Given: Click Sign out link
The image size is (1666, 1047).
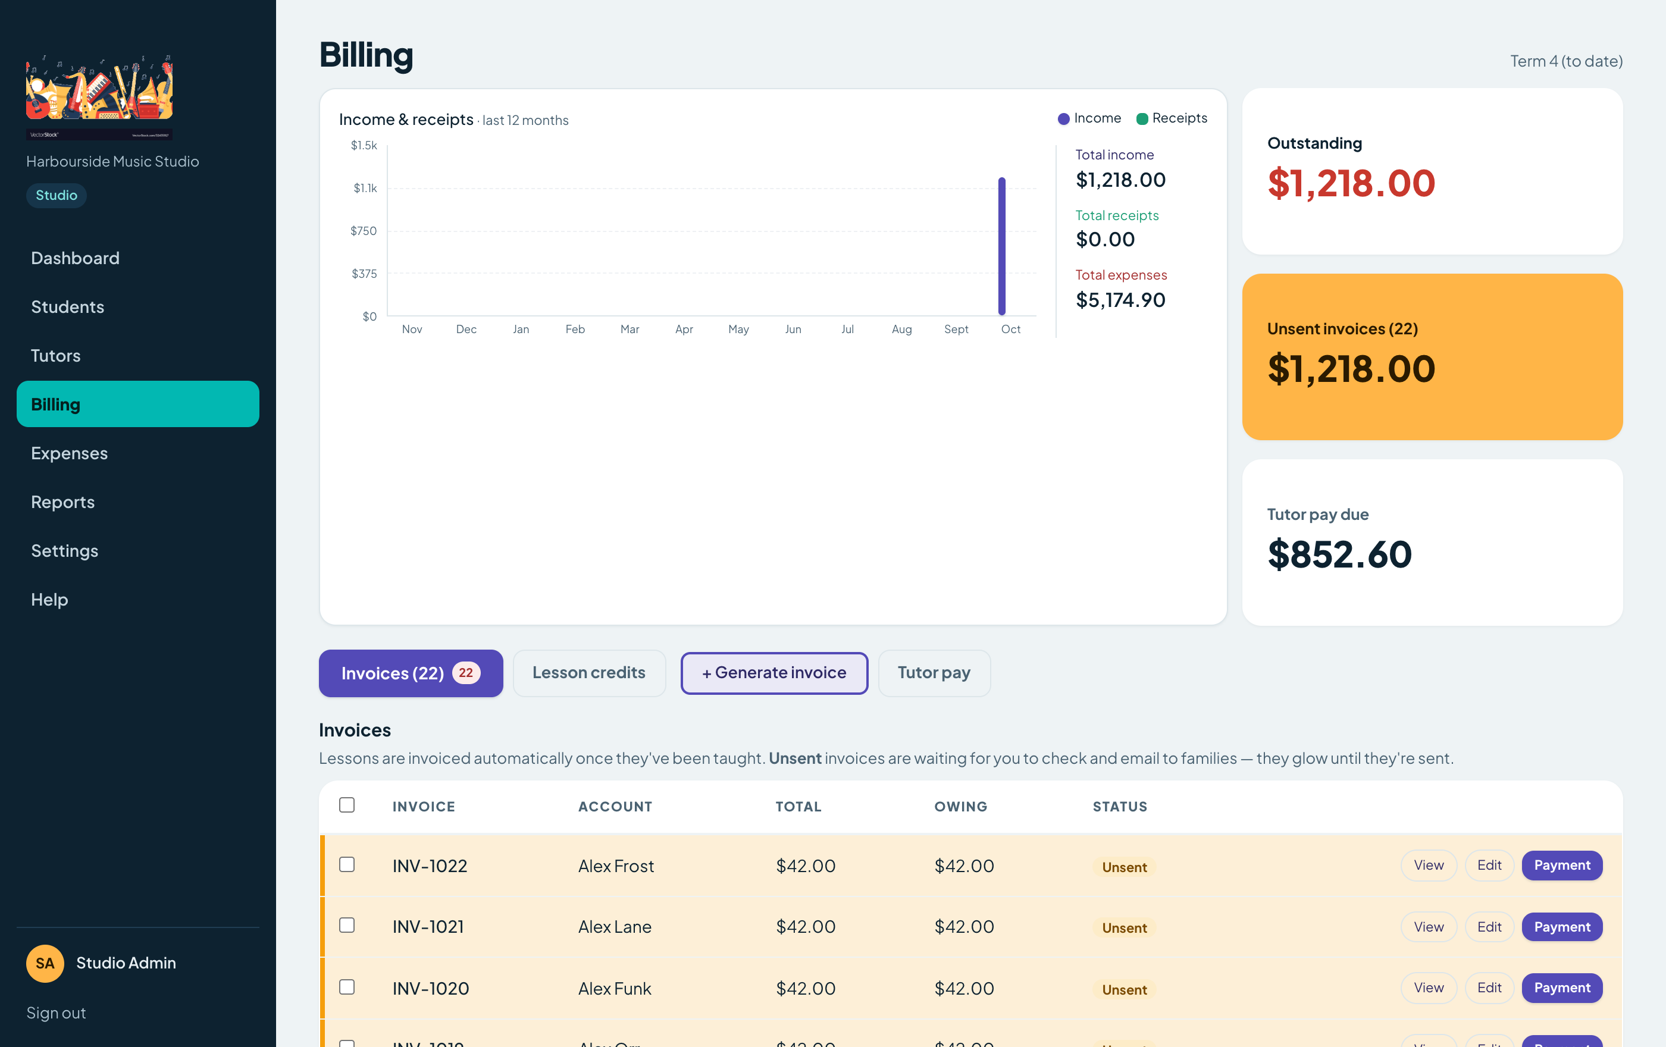Looking at the screenshot, I should [x=56, y=1012].
